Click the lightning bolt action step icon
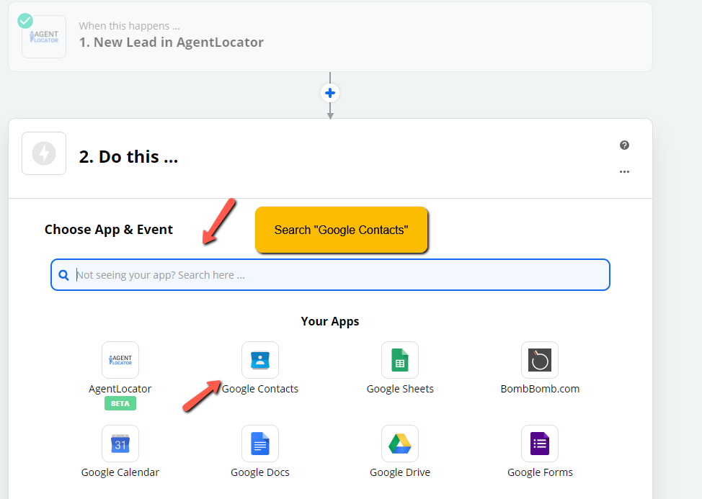 (44, 153)
